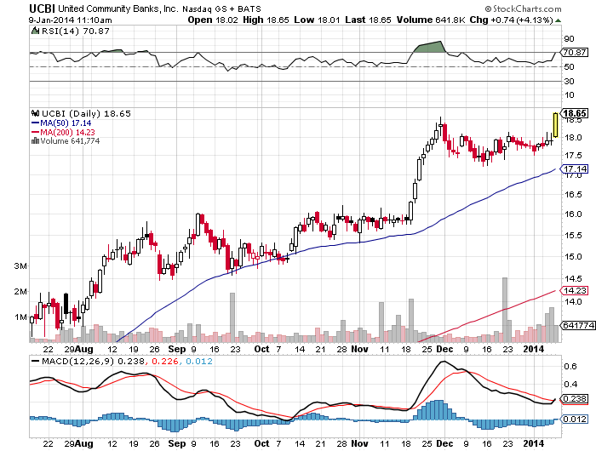
Task: Click the 17.14 MA(50) tag on price axis
Action: point(575,169)
